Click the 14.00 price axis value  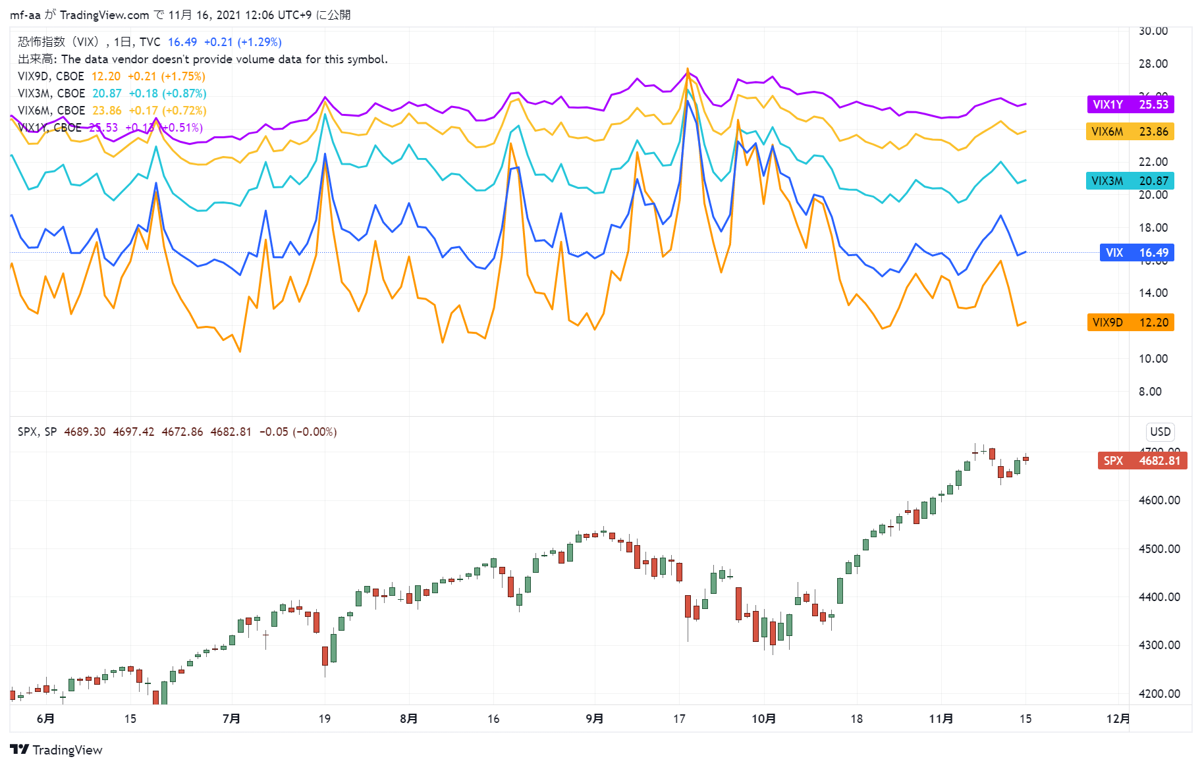1153,293
